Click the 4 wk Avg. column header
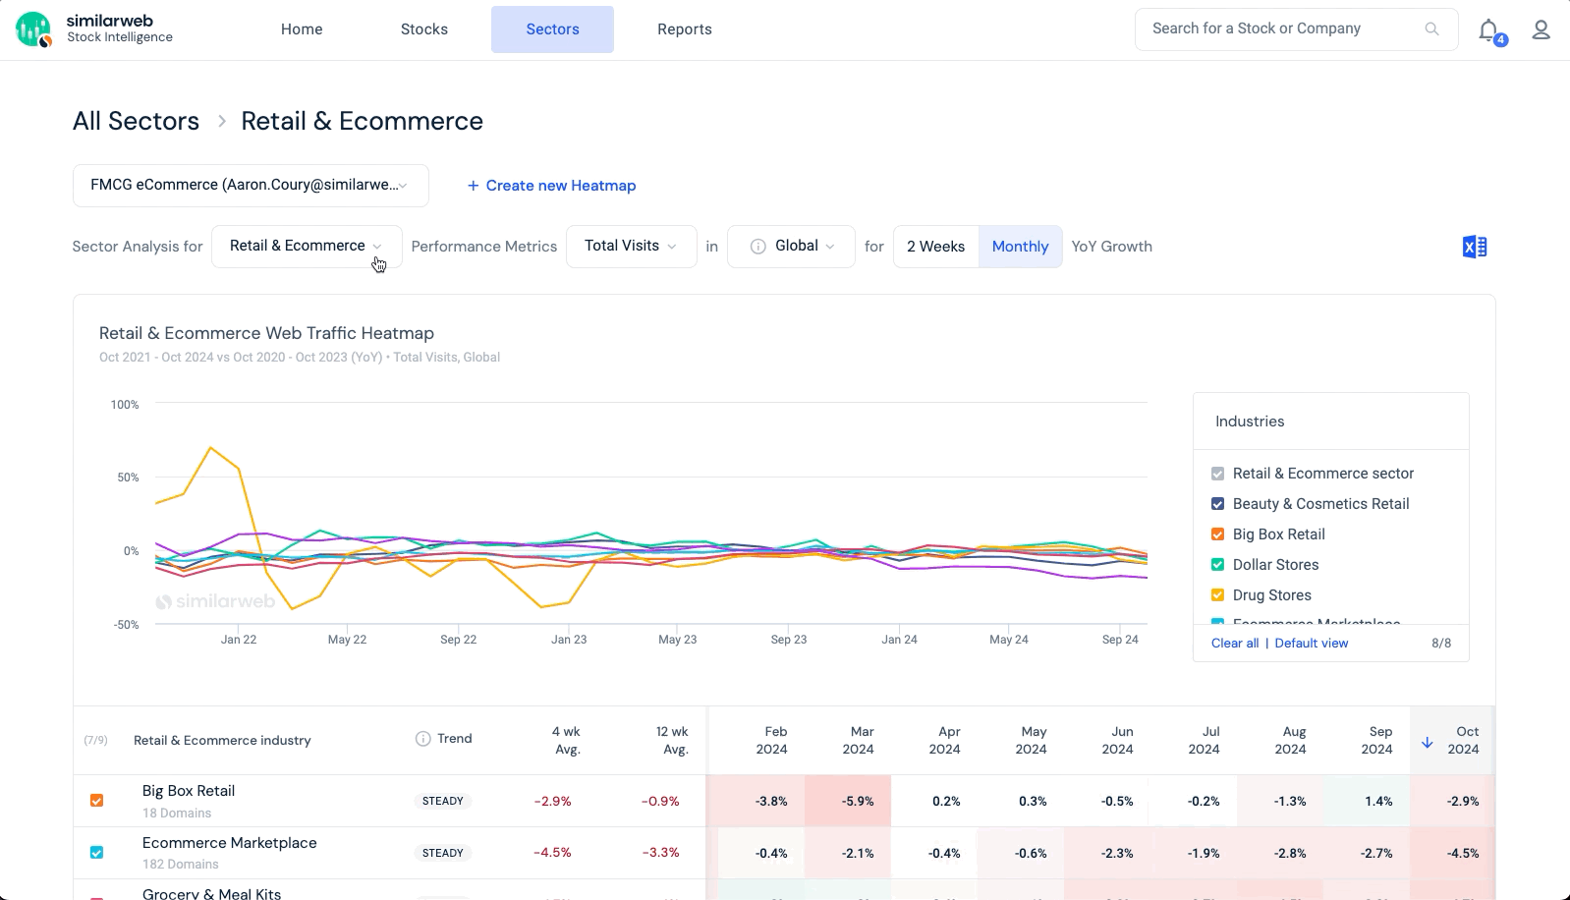Screen dimensions: 1570x900 (566, 740)
